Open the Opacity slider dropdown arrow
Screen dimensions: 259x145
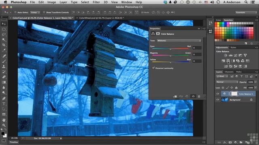coord(255,82)
